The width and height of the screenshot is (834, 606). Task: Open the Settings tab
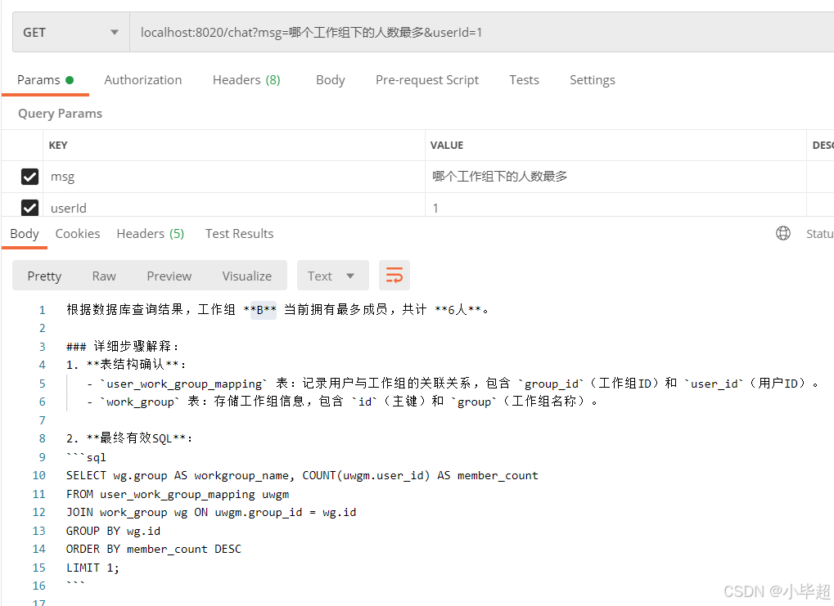click(592, 80)
